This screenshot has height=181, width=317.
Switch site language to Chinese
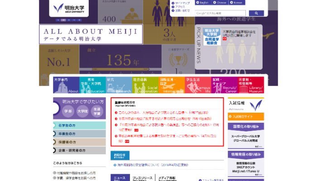(220, 3)
